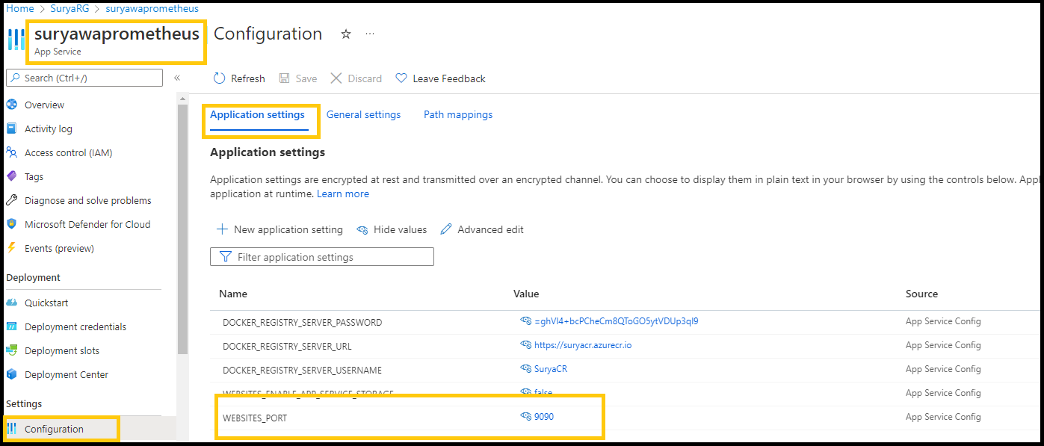1044x446 pixels.
Task: Click the App Service resource icon beside suryawaprometheus
Action: (x=16, y=40)
